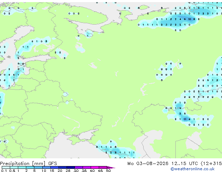Pick the 20–25 mm legend swatch

(63, 167)
